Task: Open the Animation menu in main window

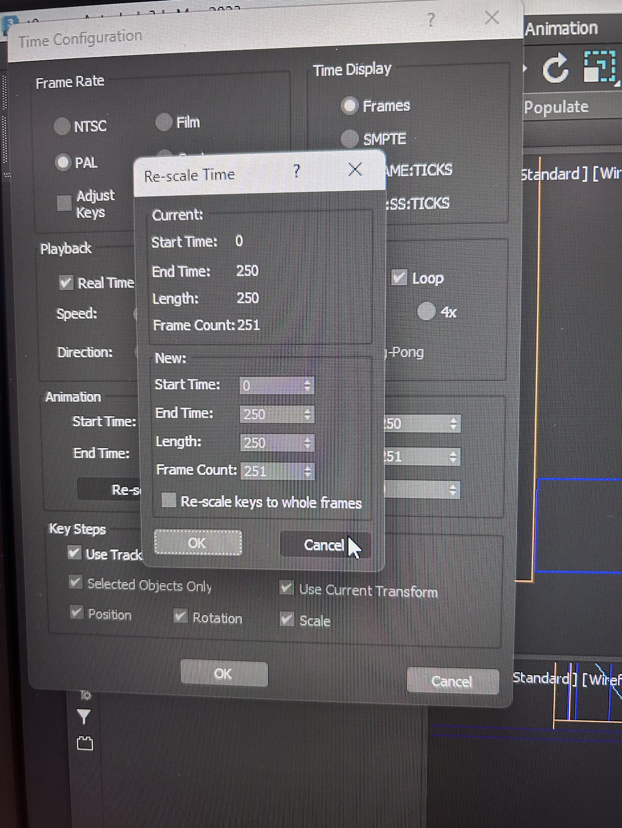Action: 561,28
